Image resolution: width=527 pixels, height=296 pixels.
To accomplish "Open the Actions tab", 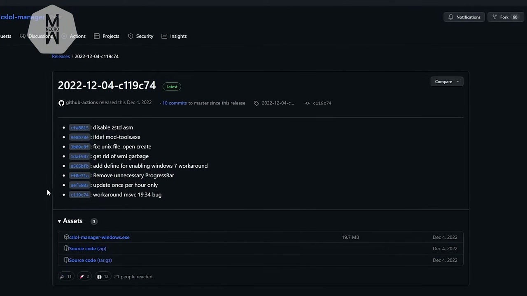I will point(77,36).
